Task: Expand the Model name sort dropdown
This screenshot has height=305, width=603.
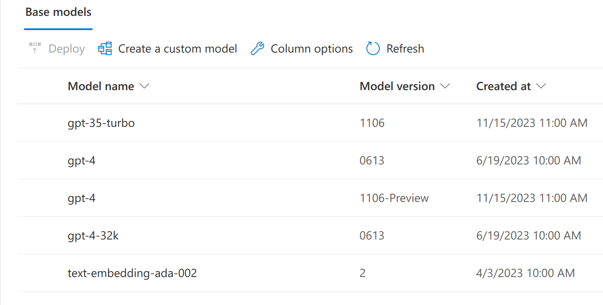Action: (x=144, y=86)
